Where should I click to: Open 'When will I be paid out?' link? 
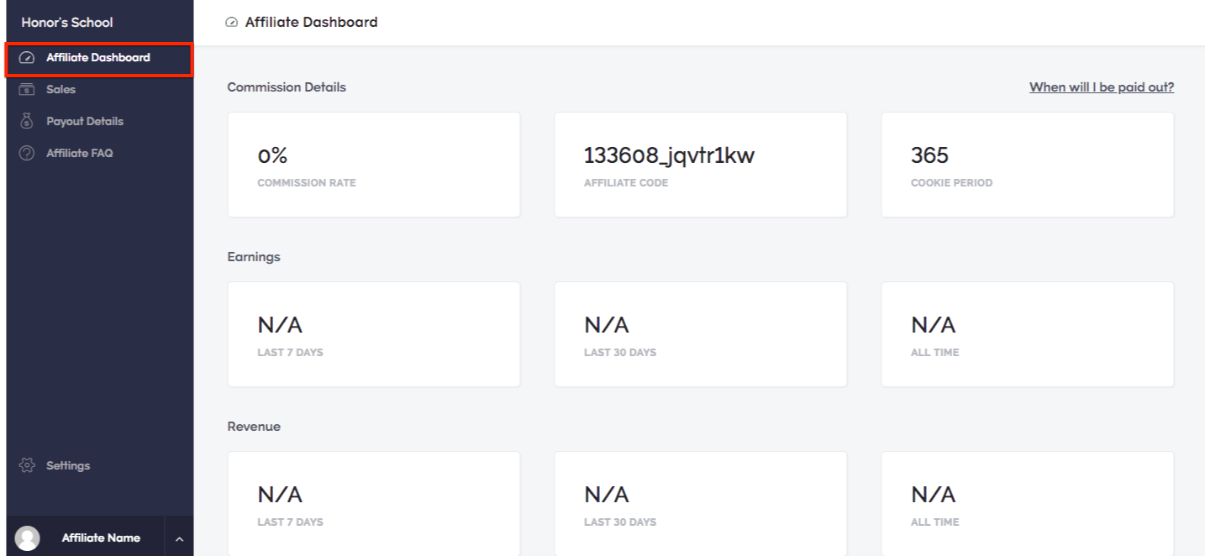[1102, 87]
